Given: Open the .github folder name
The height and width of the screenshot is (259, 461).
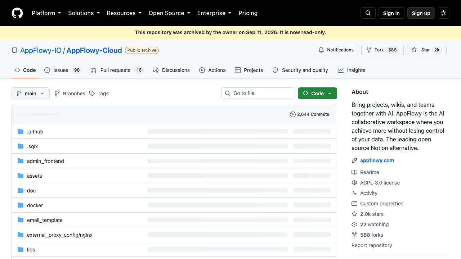Looking at the screenshot, I should (x=35, y=132).
